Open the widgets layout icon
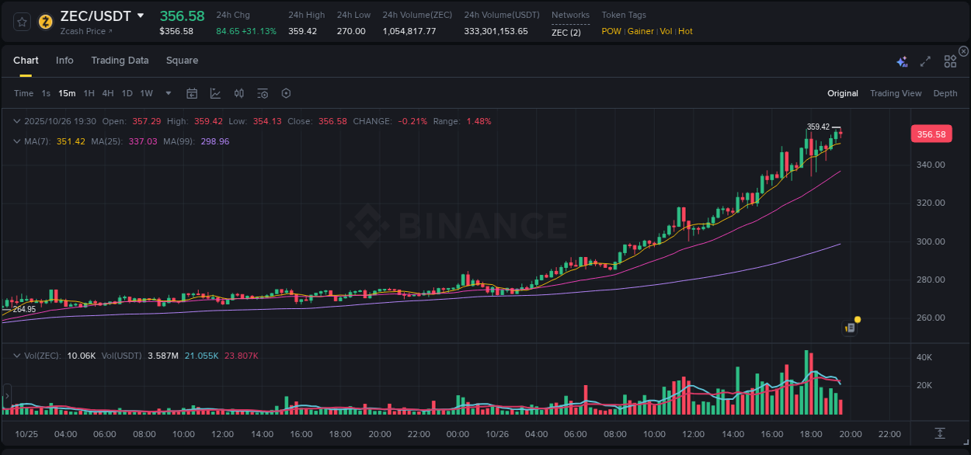This screenshot has width=971, height=455. [949, 60]
